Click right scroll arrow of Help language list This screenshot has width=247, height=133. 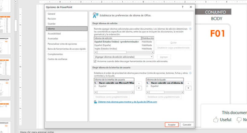182,92
